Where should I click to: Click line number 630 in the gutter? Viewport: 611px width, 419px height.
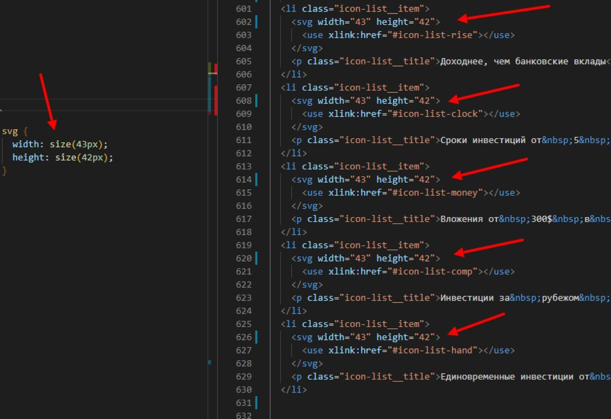(244, 389)
